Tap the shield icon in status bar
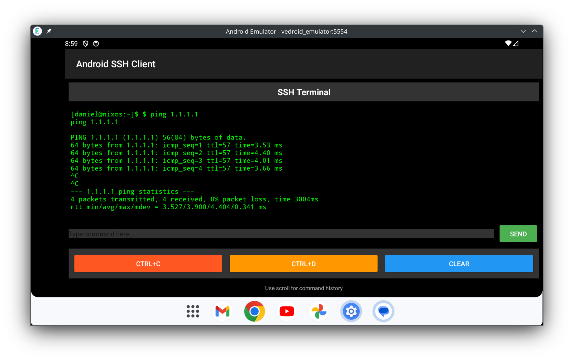The width and height of the screenshot is (574, 362). tap(86, 44)
